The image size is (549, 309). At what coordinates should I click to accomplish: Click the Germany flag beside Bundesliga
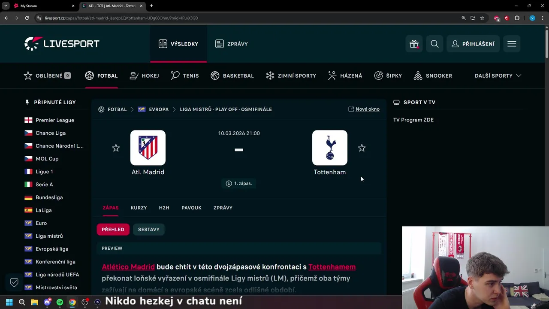pos(28,197)
